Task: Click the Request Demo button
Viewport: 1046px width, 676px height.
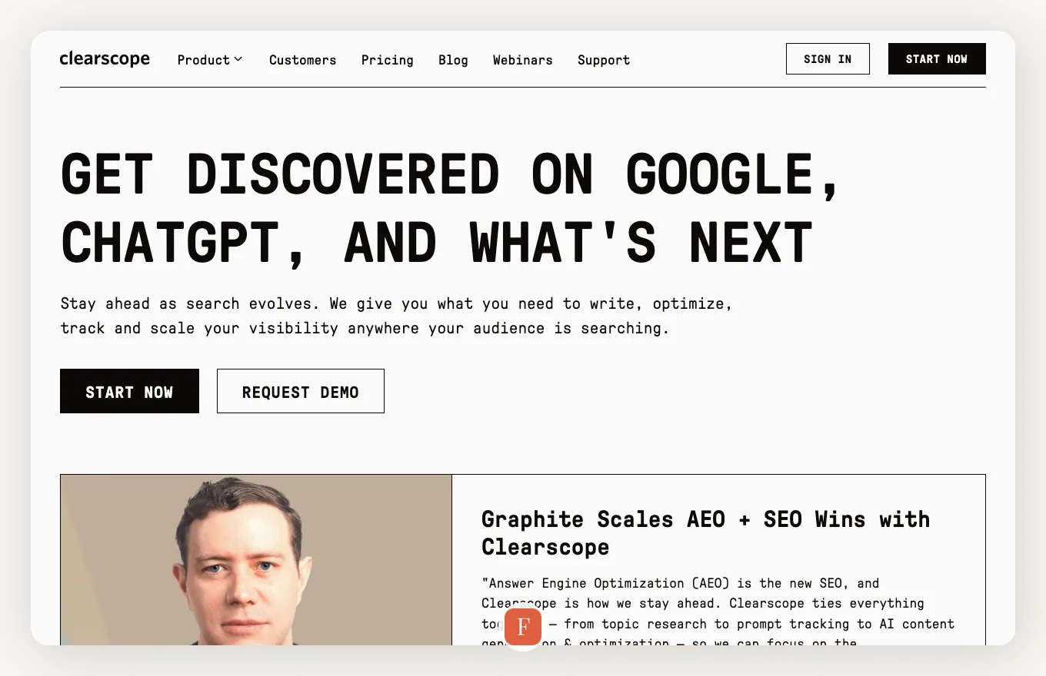Action: [x=301, y=391]
